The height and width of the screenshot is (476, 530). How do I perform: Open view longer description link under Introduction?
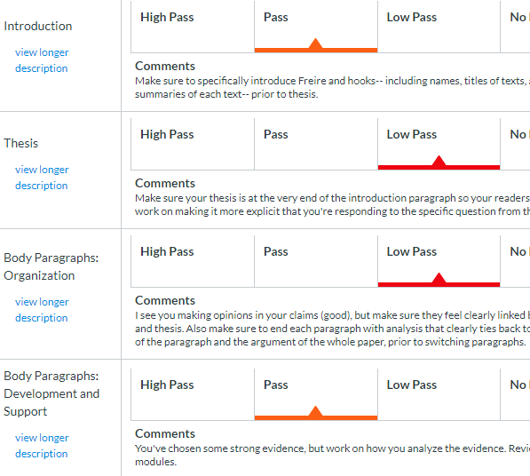pos(42,60)
